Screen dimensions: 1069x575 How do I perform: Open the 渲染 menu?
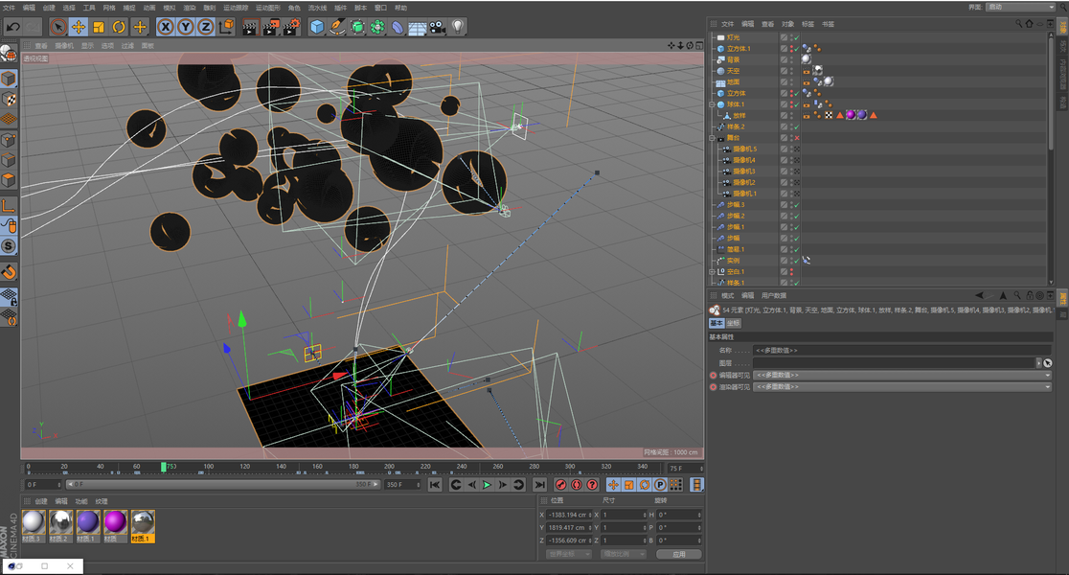[190, 8]
